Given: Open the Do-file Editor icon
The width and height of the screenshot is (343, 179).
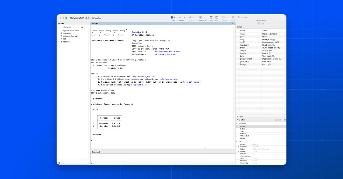Looking at the screenshot, I should point(200,17).
